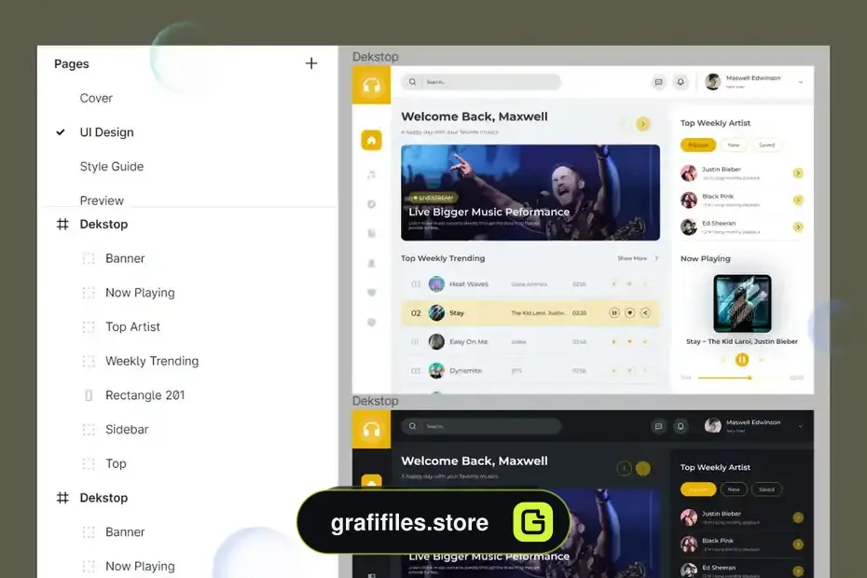The height and width of the screenshot is (578, 867).
Task: Click the Now Playing album cover in light dashboard
Action: click(x=742, y=303)
